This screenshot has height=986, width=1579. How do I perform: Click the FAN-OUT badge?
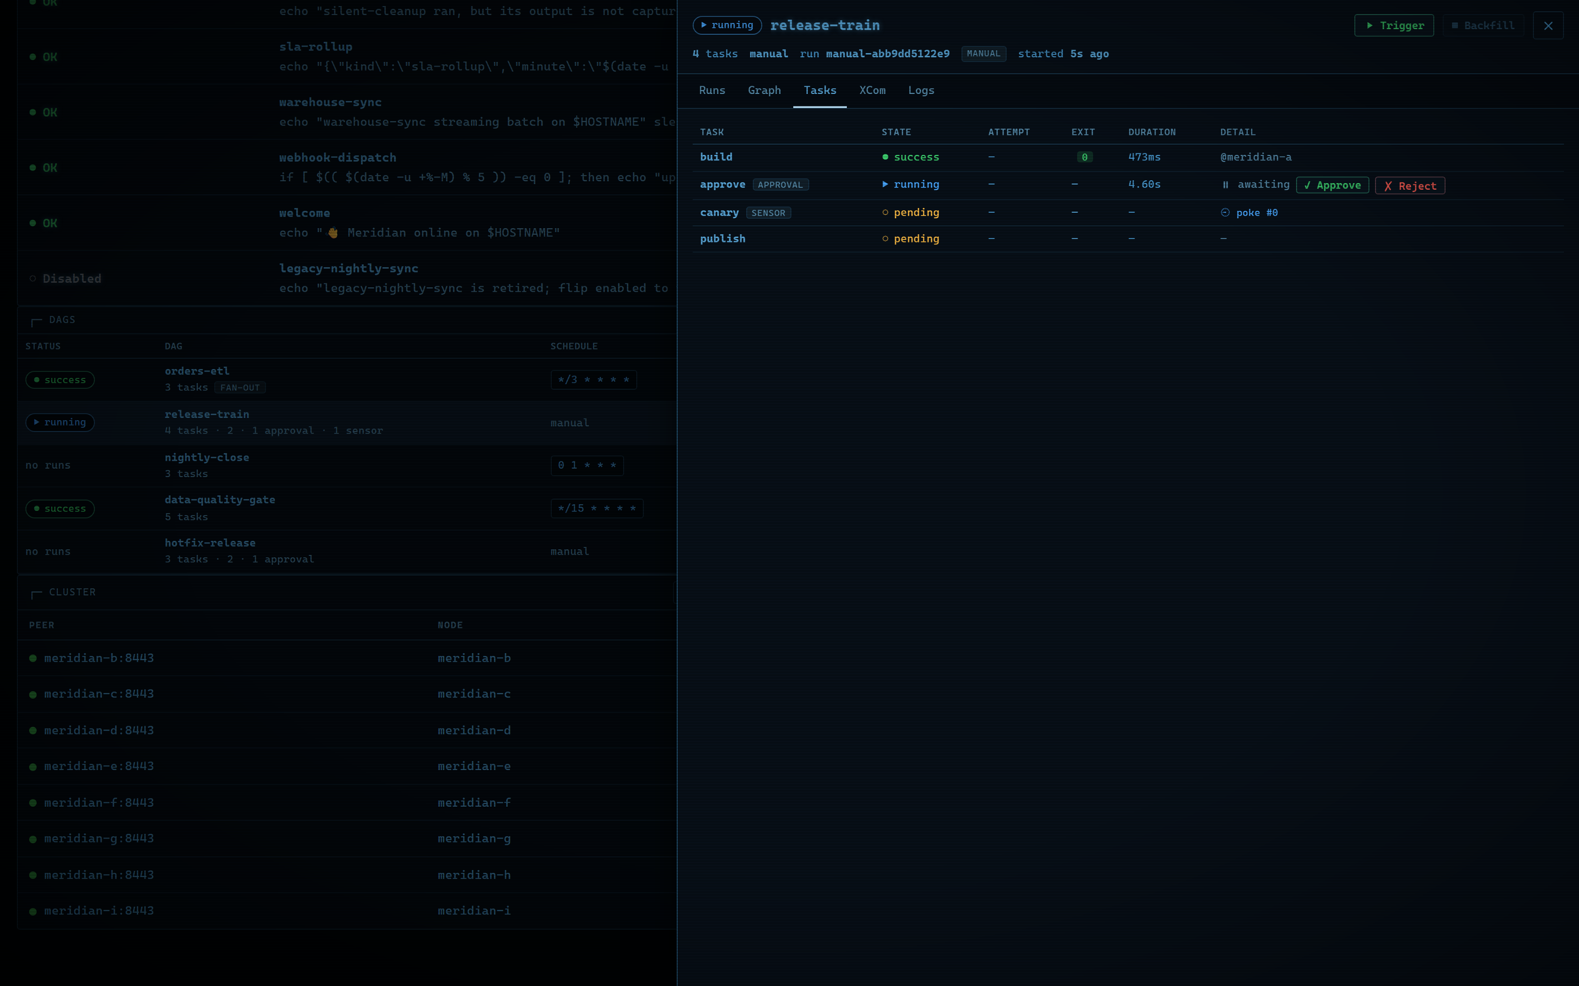point(240,388)
